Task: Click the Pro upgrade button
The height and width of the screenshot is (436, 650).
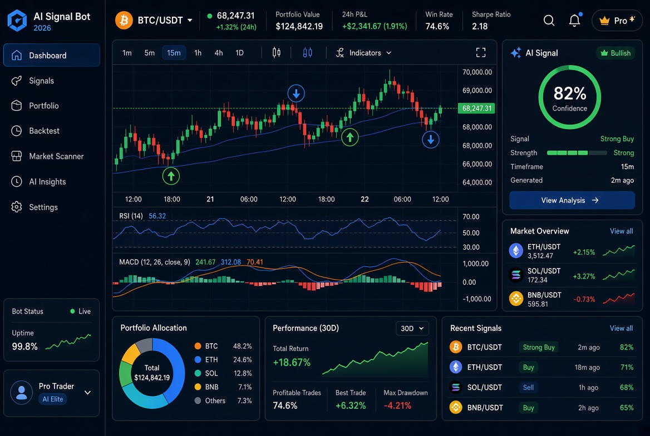Action: click(617, 21)
